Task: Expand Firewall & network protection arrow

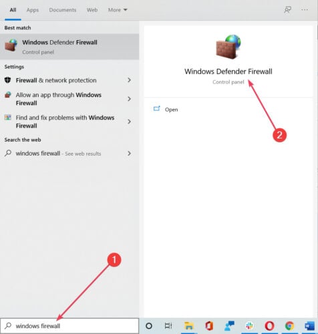Action: (x=129, y=80)
